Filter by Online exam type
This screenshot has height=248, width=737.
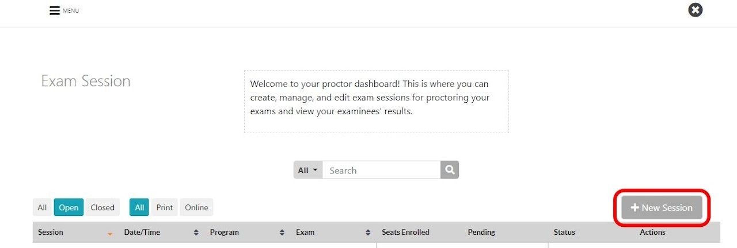(196, 207)
